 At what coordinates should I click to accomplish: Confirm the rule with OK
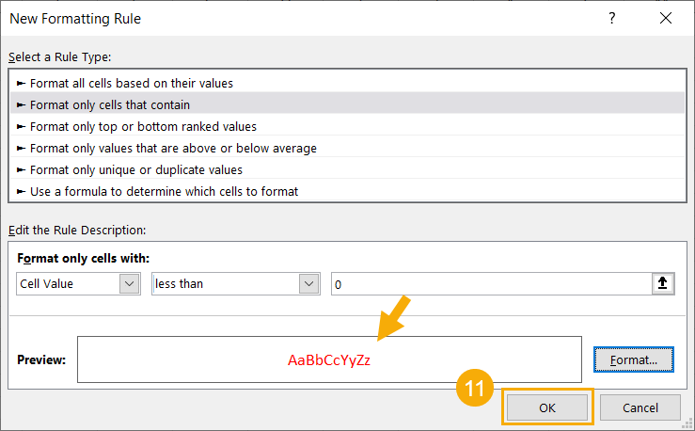pyautogui.click(x=547, y=407)
